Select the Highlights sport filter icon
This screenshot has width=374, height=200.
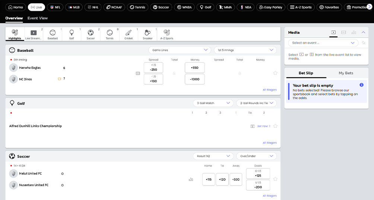tap(15, 34)
